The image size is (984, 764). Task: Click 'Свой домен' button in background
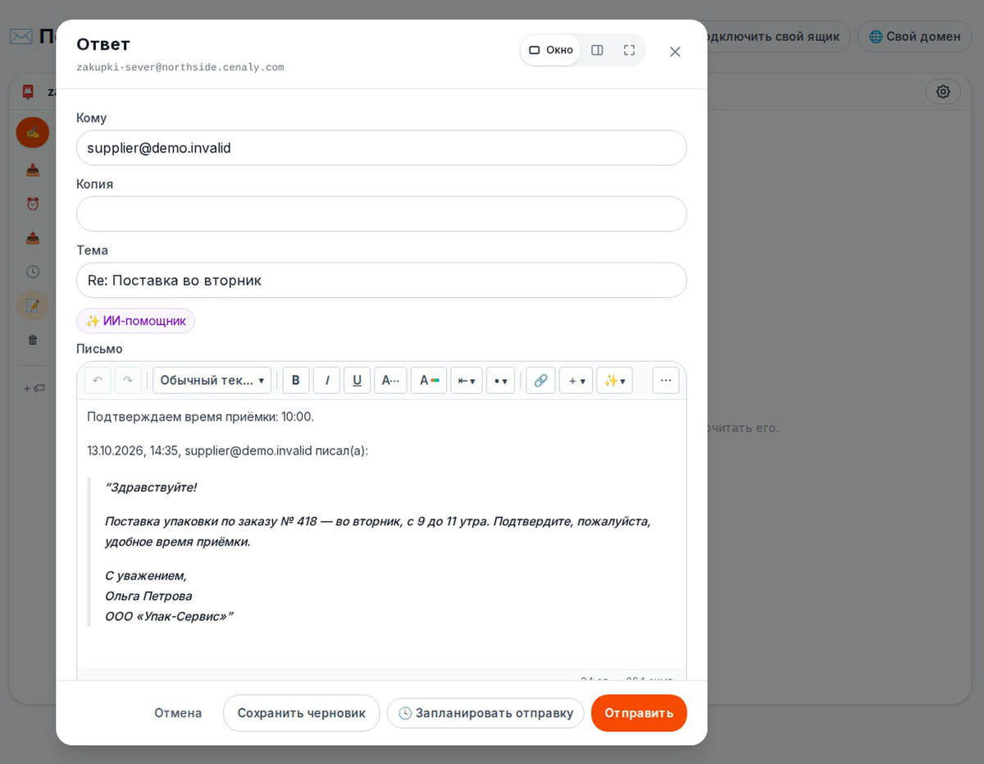pos(914,36)
